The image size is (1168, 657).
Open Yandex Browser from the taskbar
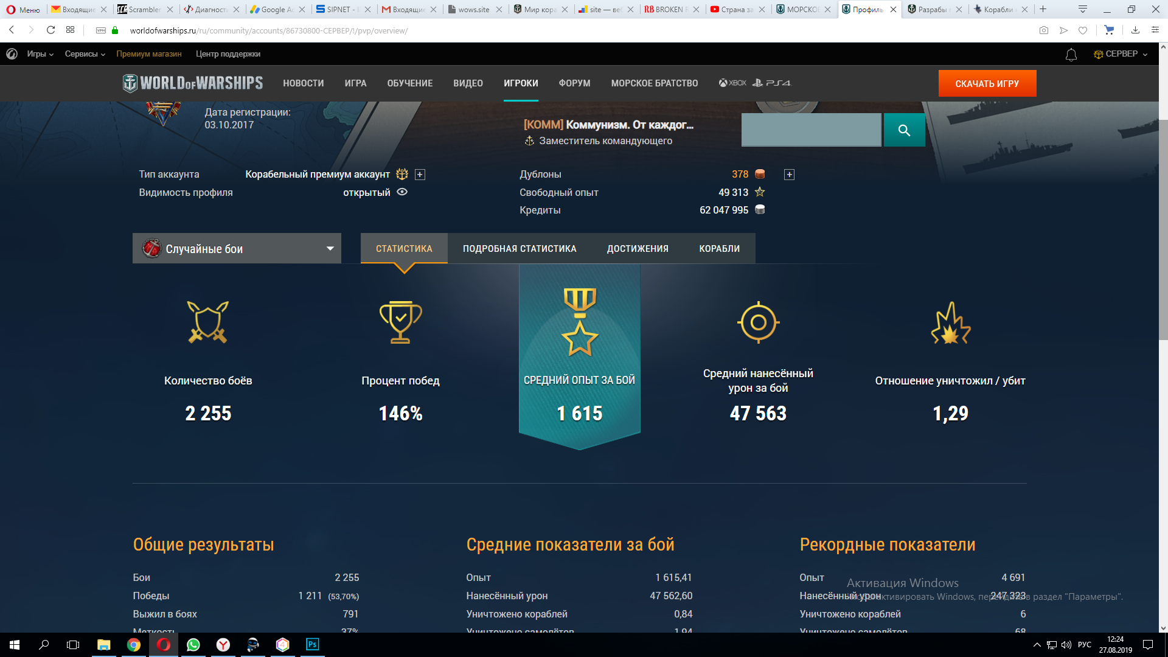pos(223,645)
